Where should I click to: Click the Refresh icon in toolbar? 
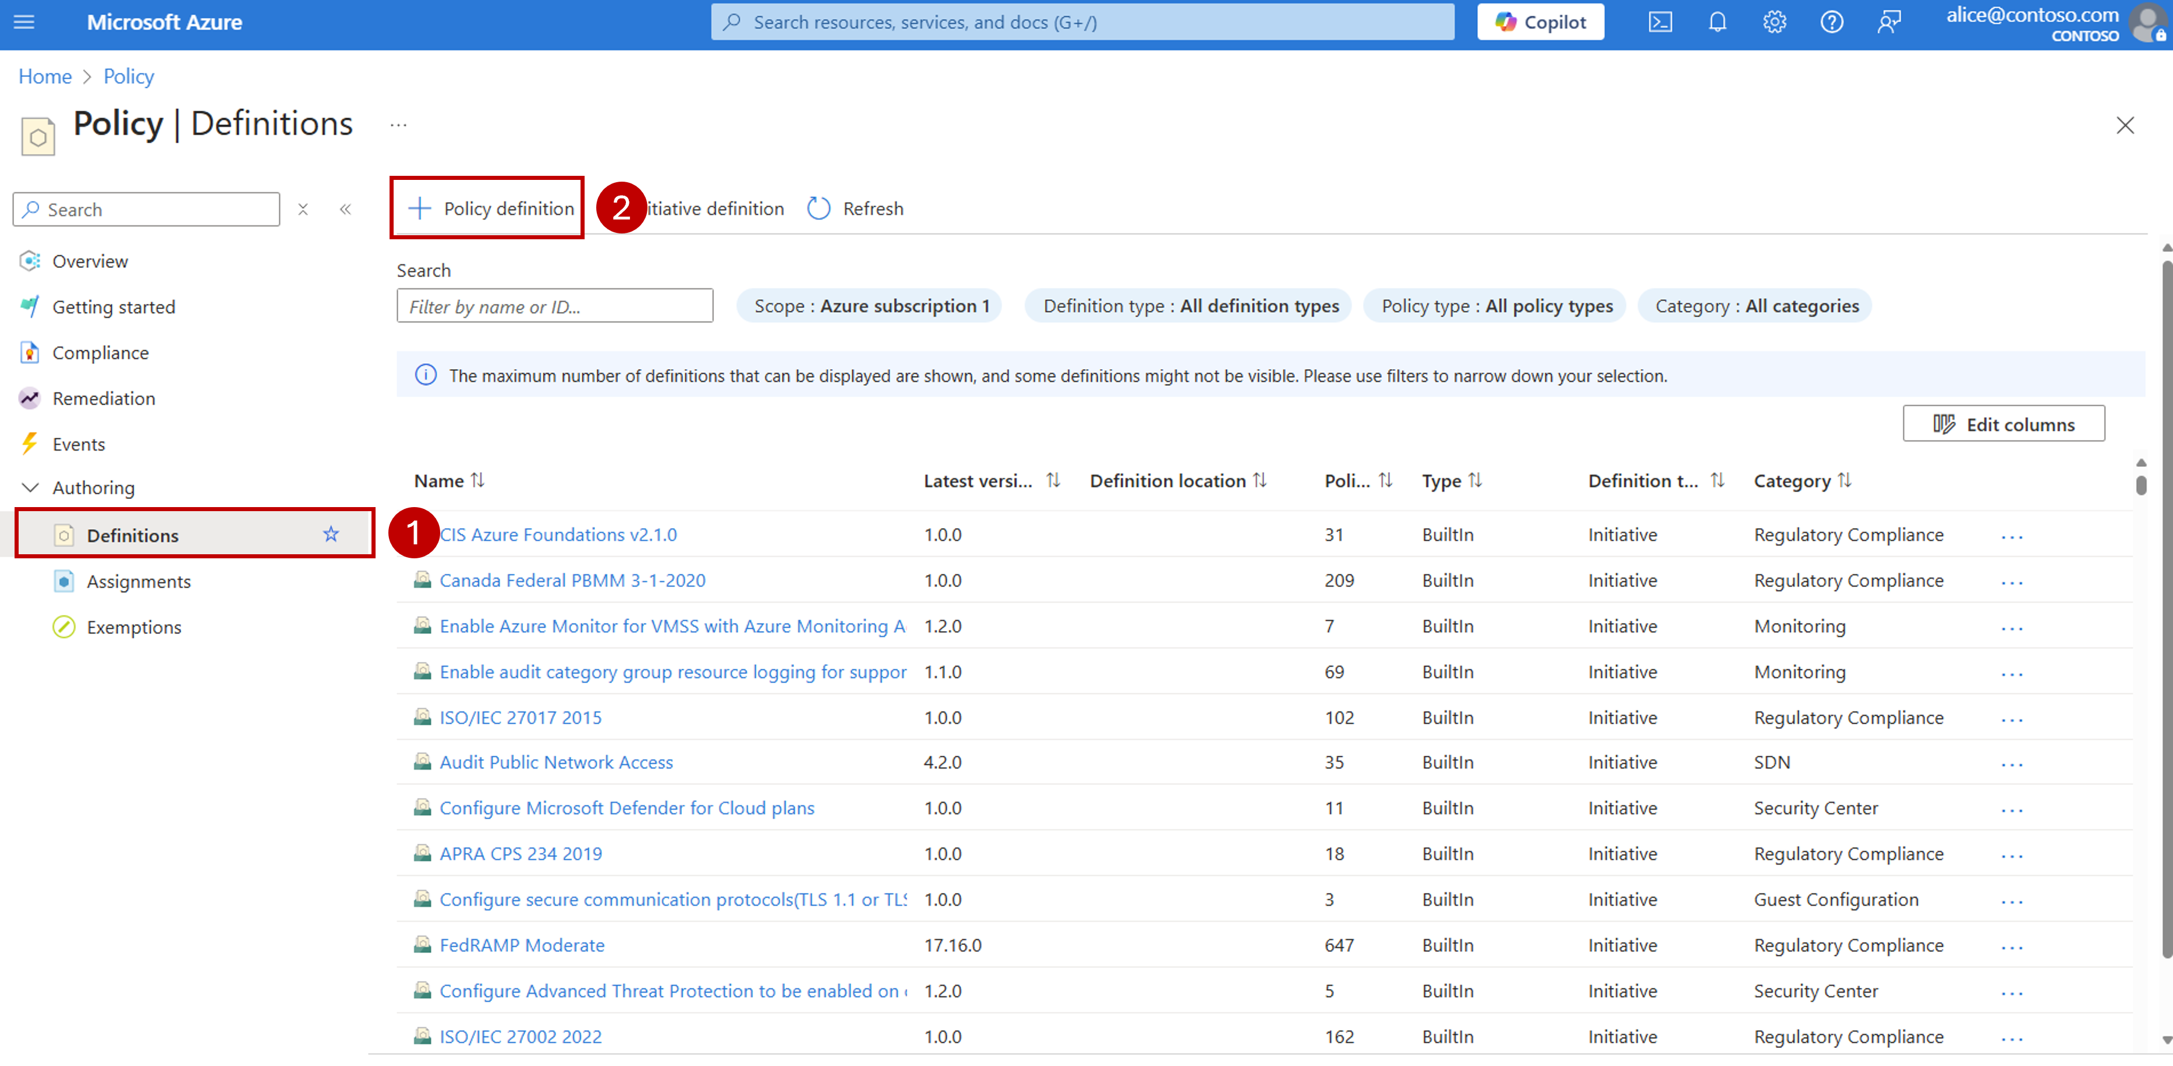pos(818,208)
